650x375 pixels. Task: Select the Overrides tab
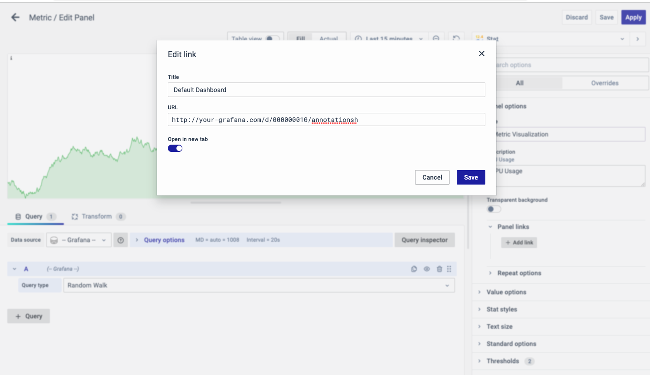[x=604, y=83]
